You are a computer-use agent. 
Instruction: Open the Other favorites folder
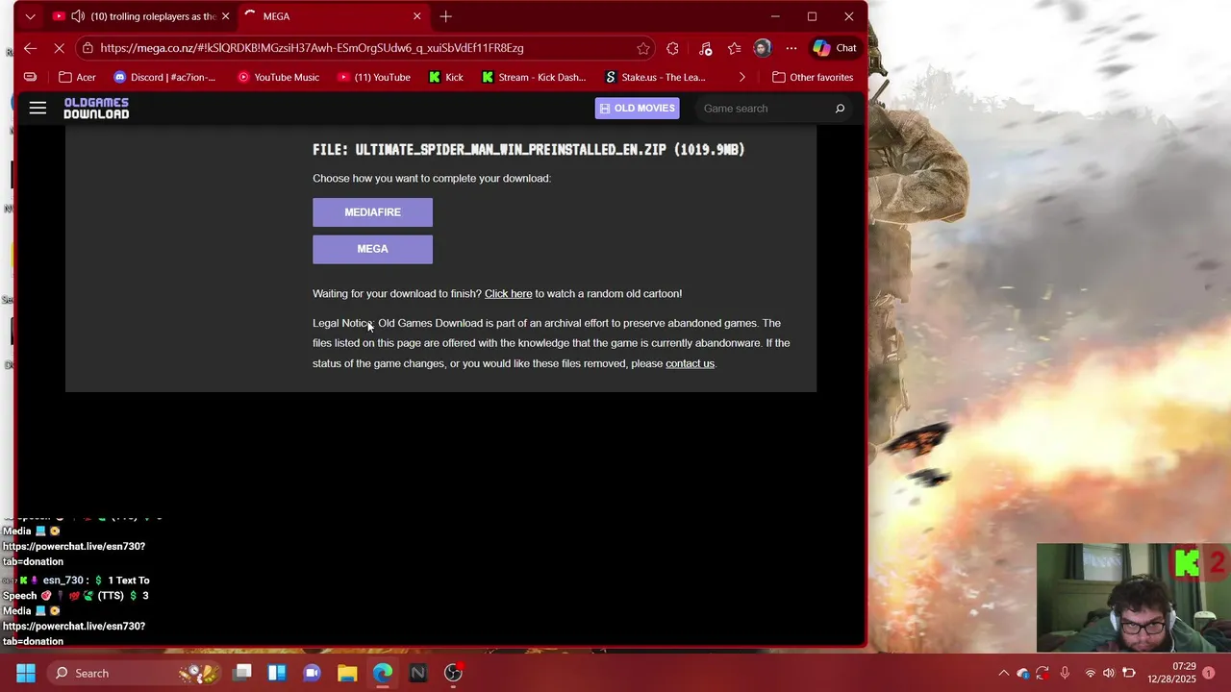pyautogui.click(x=813, y=77)
